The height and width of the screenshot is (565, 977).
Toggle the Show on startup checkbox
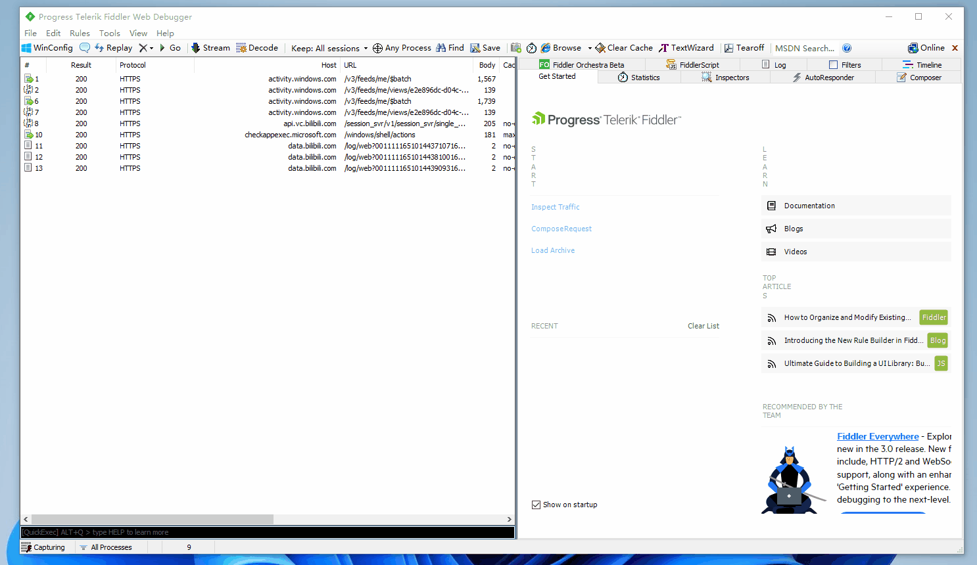point(536,505)
